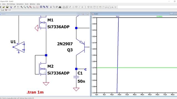Tile windows with the stacked-bars icon
The width and height of the screenshot is (177, 99).
(x=41, y=7)
